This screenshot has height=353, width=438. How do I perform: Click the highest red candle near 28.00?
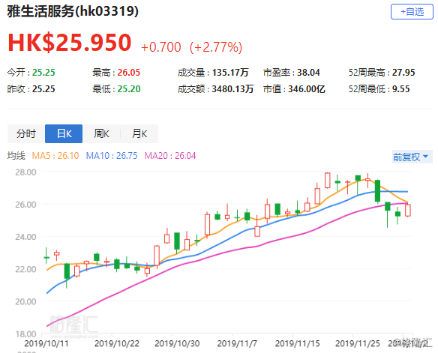(328, 181)
